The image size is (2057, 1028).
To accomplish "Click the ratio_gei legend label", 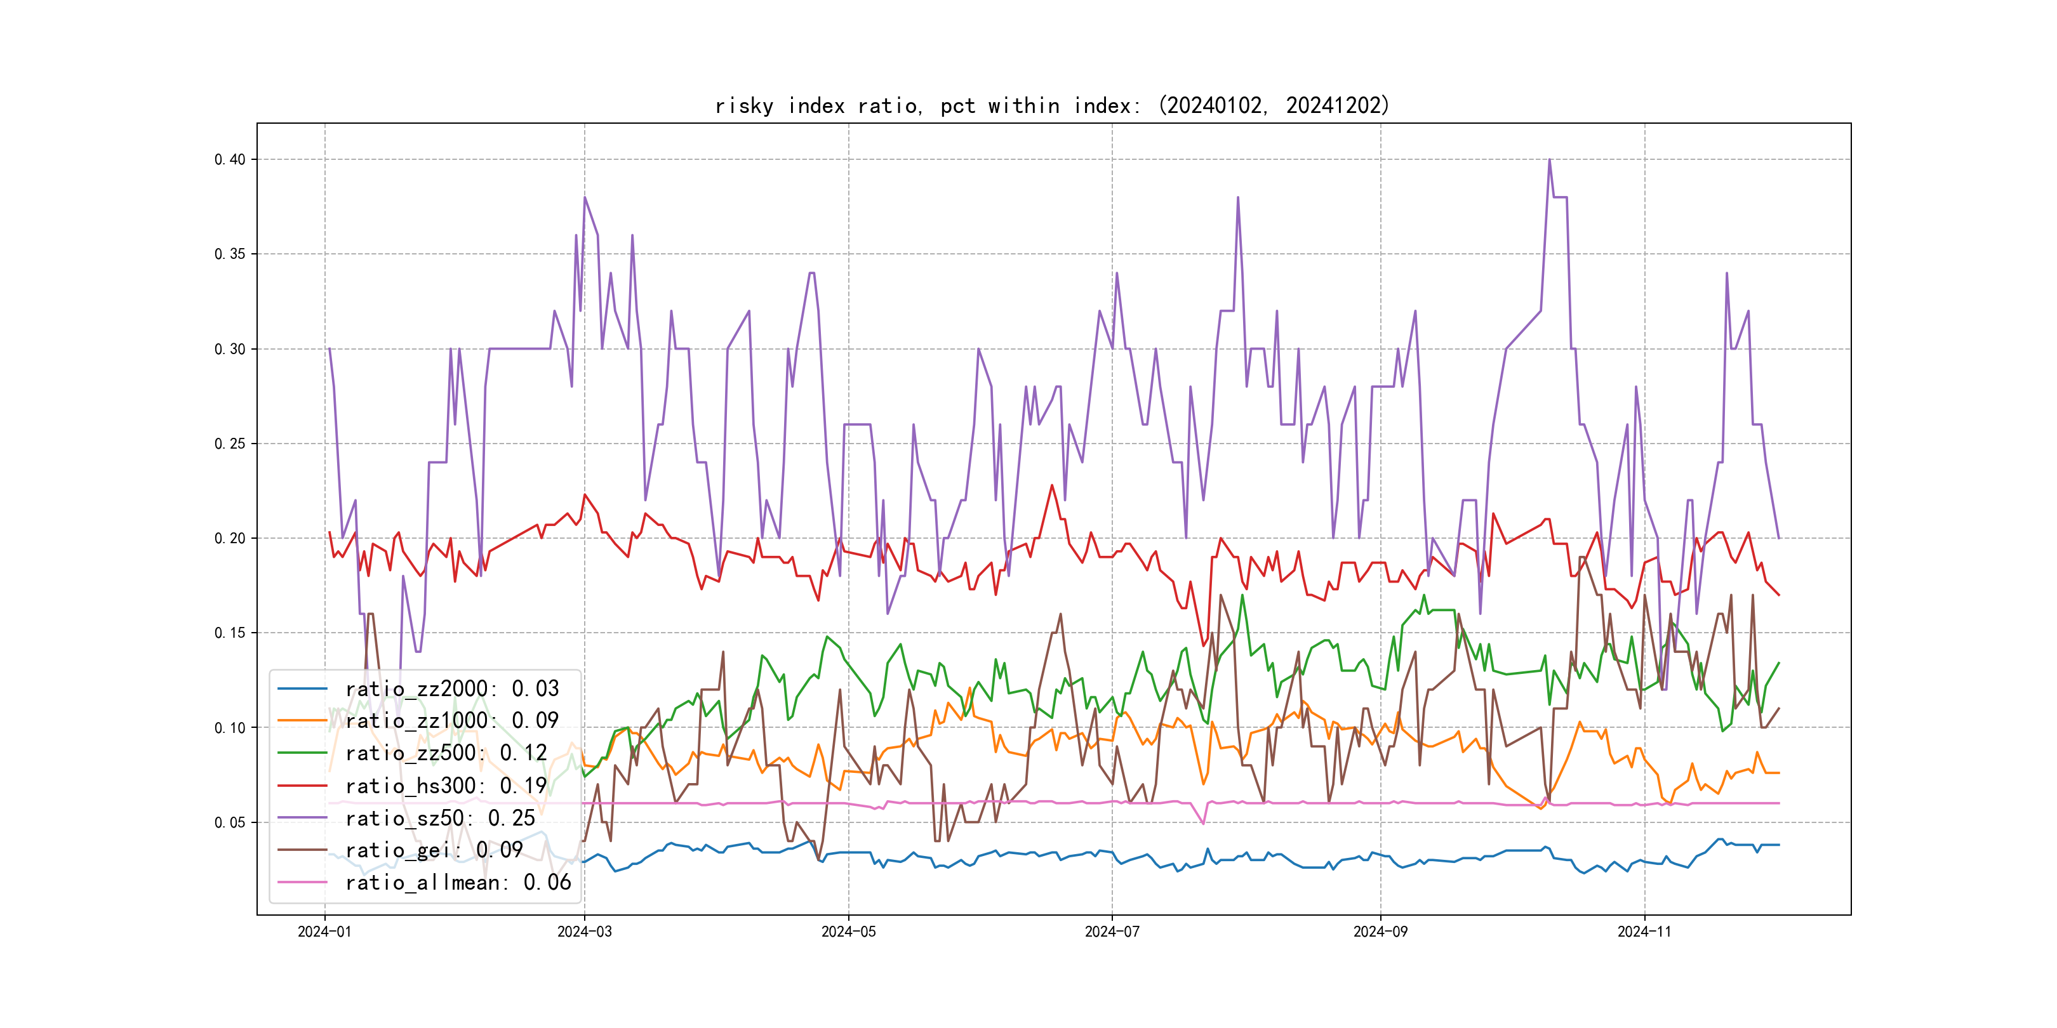I will pyautogui.click(x=434, y=850).
